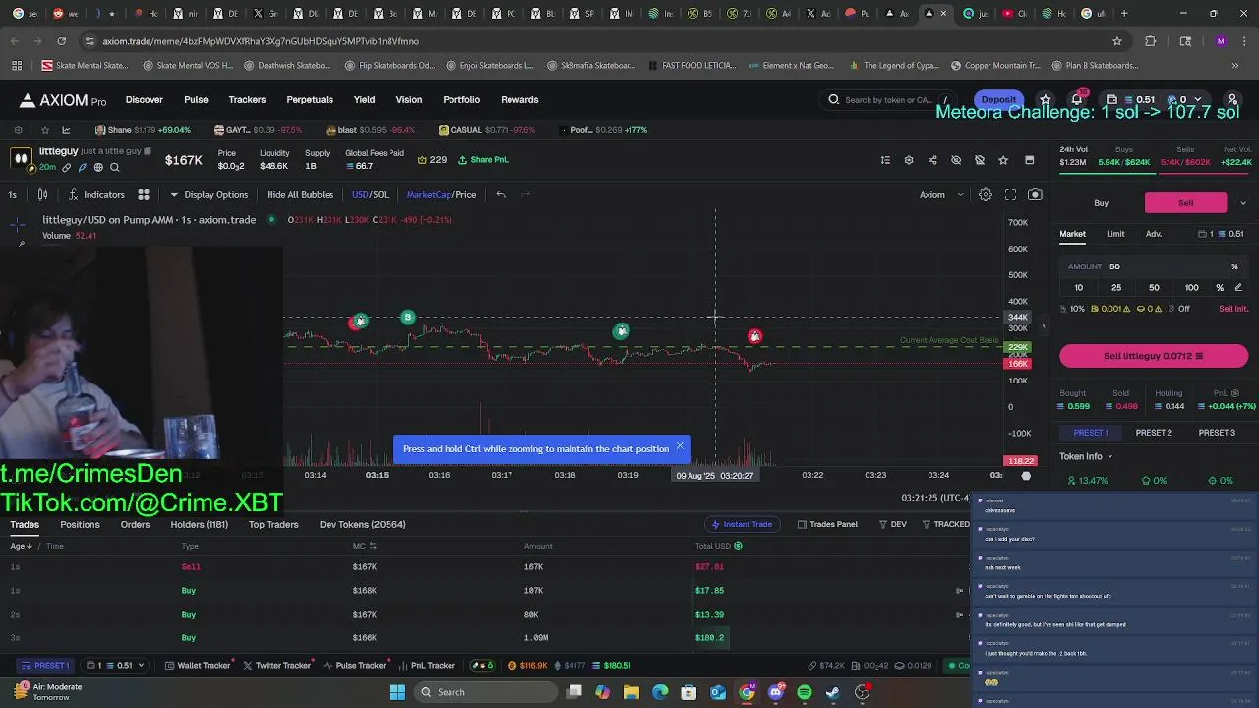The image size is (1259, 708).
Task: Enter fullscreen chart mode
Action: (1010, 195)
